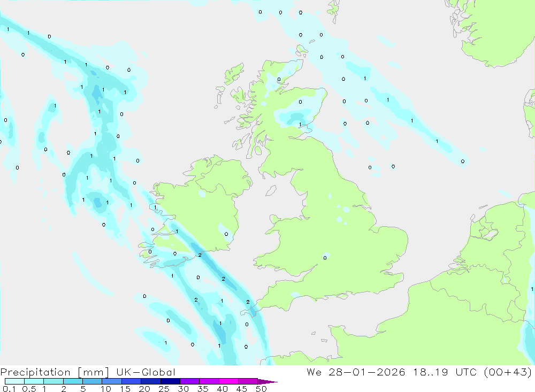Click the 'UK-Global' model label
This screenshot has height=392, width=535.
tap(146, 372)
